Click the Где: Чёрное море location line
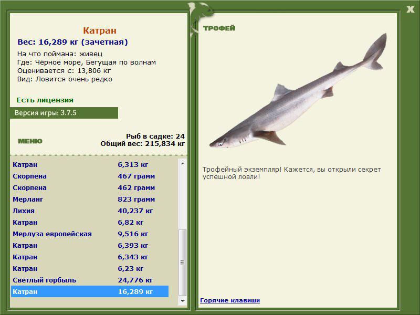The height and width of the screenshot is (315, 420). tap(87, 62)
